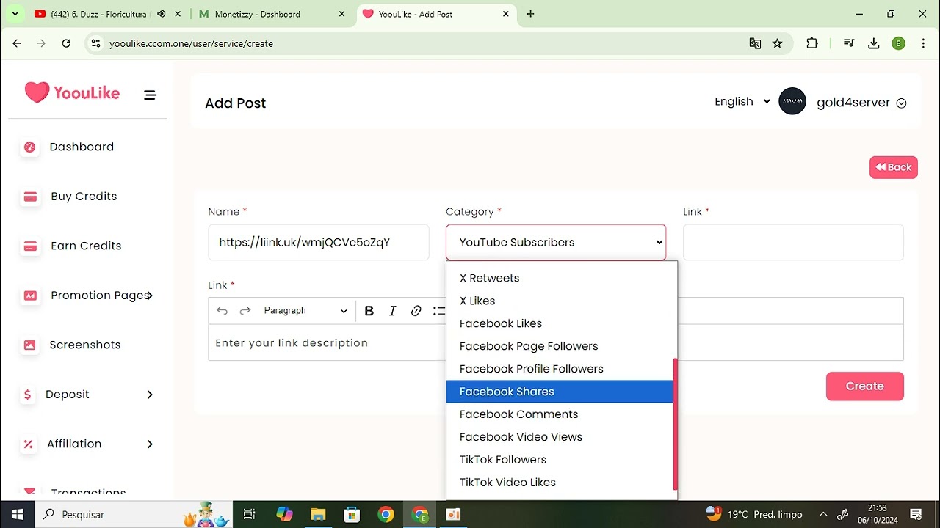Click the taskbar Pesquisar search box

click(134, 514)
